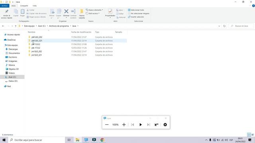Switch to the Vista ribbon tab
Image resolution: width=255 pixels, height=143 pixels.
35,6
